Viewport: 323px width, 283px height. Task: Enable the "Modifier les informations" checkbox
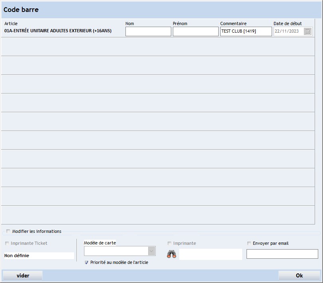pyautogui.click(x=8, y=231)
